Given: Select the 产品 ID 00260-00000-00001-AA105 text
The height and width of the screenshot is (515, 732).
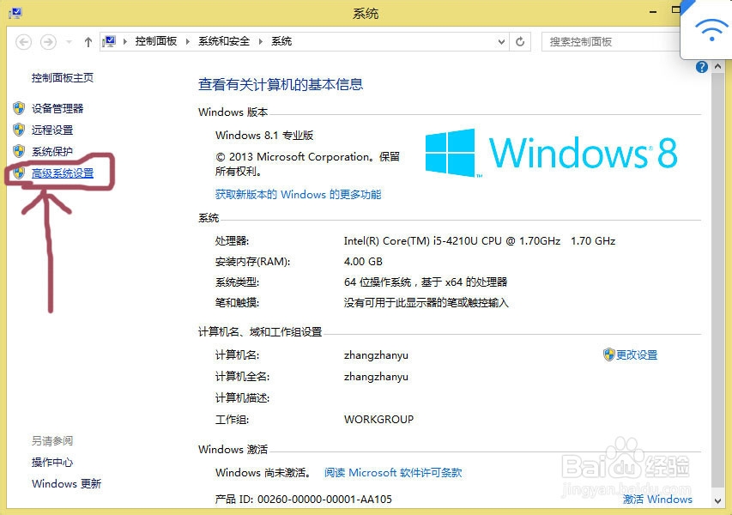Looking at the screenshot, I should click(x=304, y=500).
